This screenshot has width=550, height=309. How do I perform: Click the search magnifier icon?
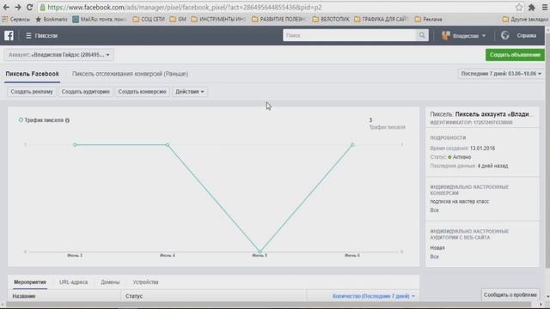422,35
